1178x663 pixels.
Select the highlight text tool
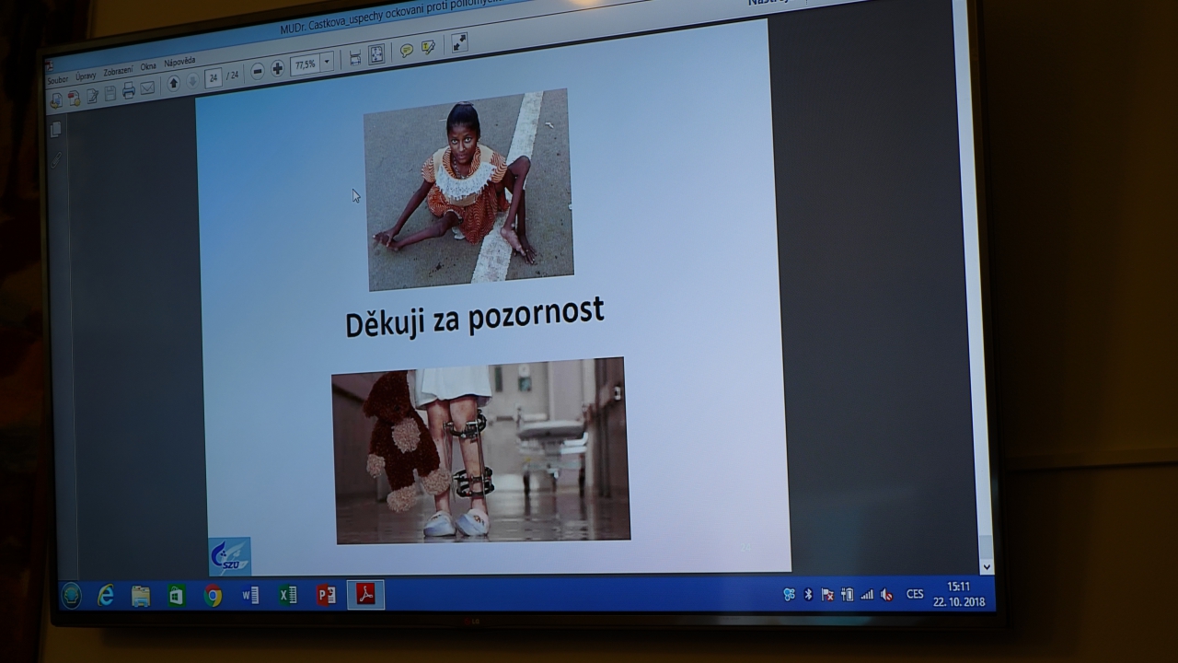(x=428, y=47)
